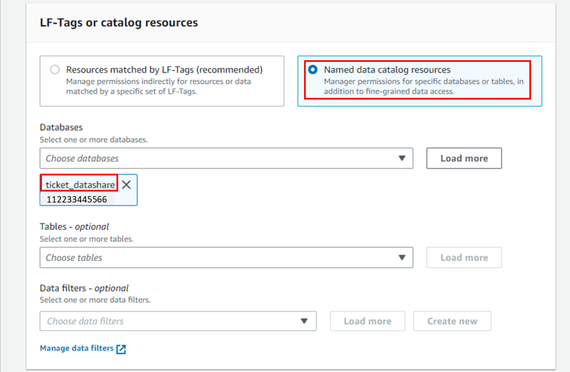Viewport: 570px width, 372px height.
Task: Expand the Choose tables dropdown
Action: pos(218,258)
